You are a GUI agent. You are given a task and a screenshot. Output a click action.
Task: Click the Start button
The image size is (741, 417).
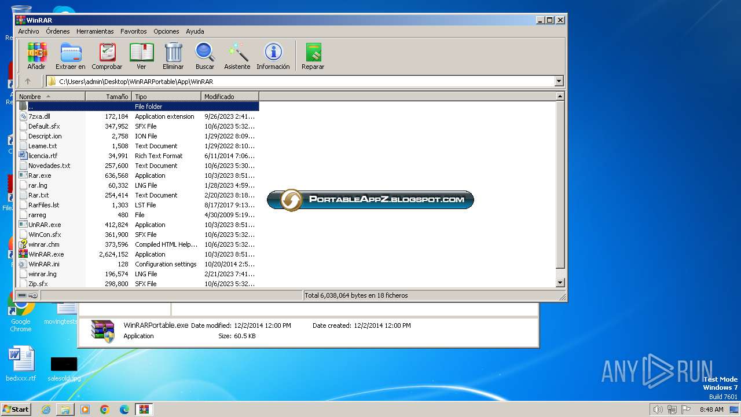point(16,409)
